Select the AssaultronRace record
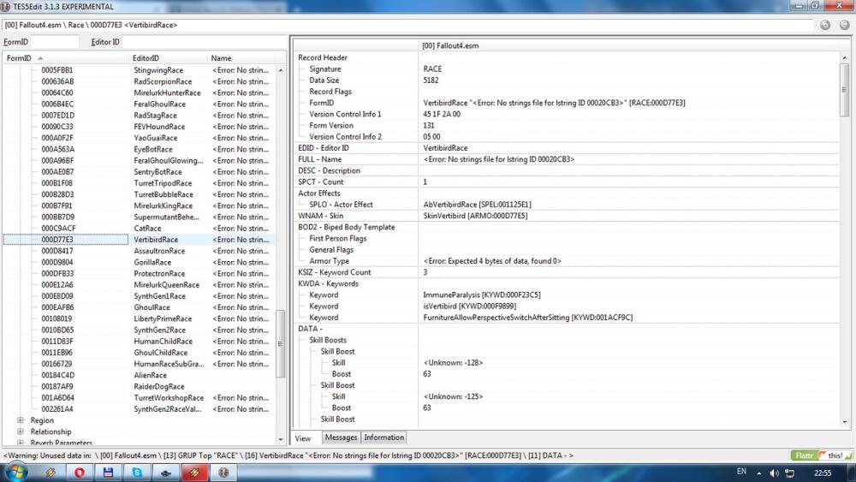The image size is (856, 482). click(159, 251)
